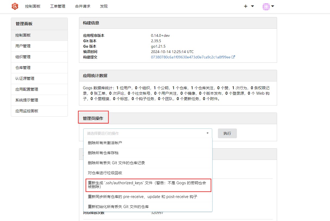Image resolution: width=330 pixels, height=221 pixels.
Task: Click the 执行 button
Action: pos(227,133)
